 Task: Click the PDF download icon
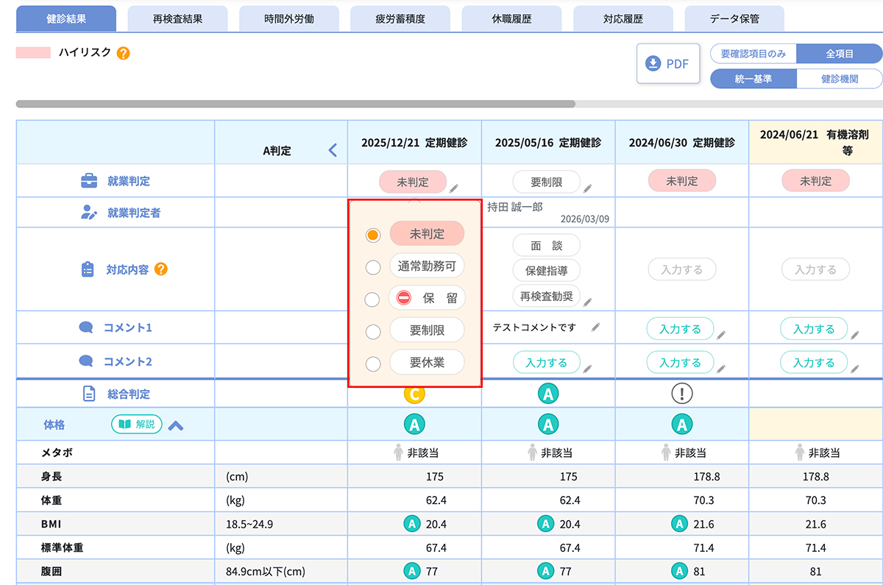point(653,64)
